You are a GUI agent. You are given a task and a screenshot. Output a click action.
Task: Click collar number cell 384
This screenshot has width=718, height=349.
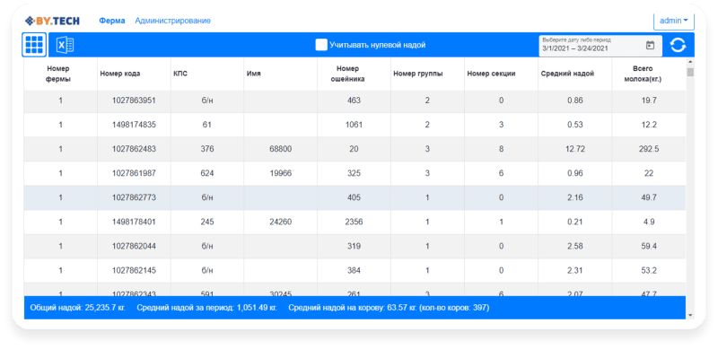click(354, 271)
